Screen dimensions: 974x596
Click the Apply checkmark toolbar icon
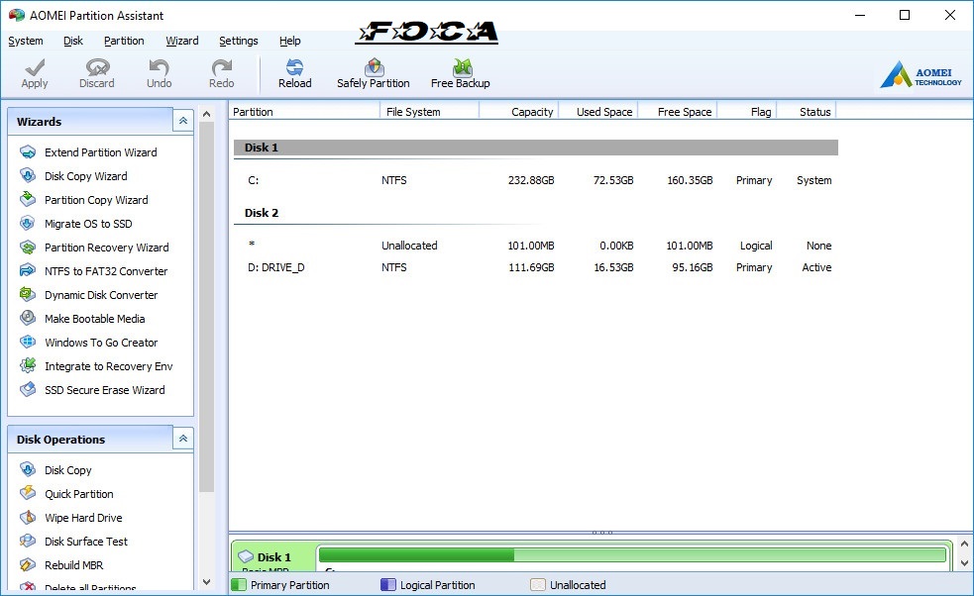click(x=35, y=67)
